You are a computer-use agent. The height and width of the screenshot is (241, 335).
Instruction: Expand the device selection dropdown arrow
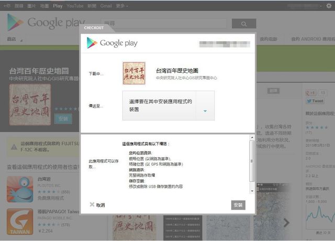coord(205,111)
